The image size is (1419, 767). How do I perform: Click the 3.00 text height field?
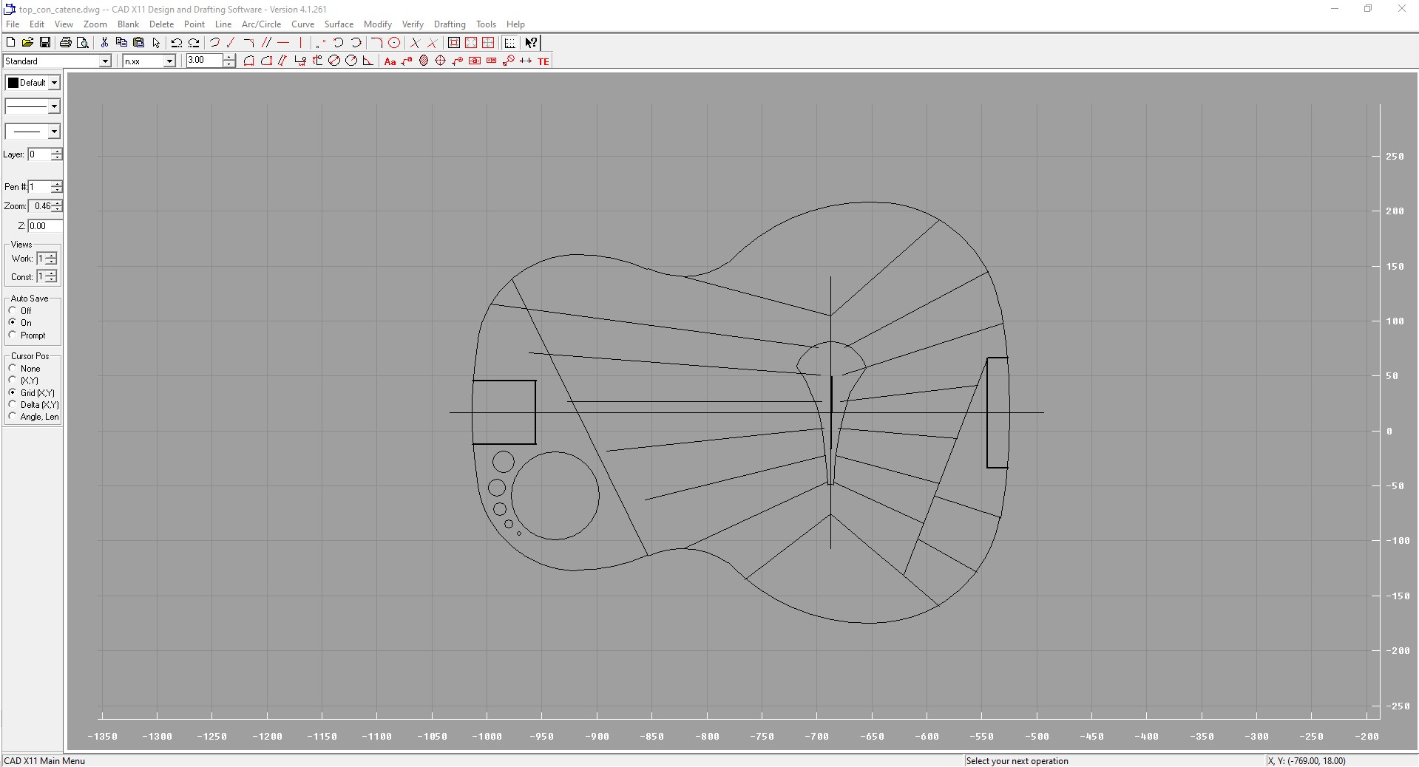click(x=204, y=61)
